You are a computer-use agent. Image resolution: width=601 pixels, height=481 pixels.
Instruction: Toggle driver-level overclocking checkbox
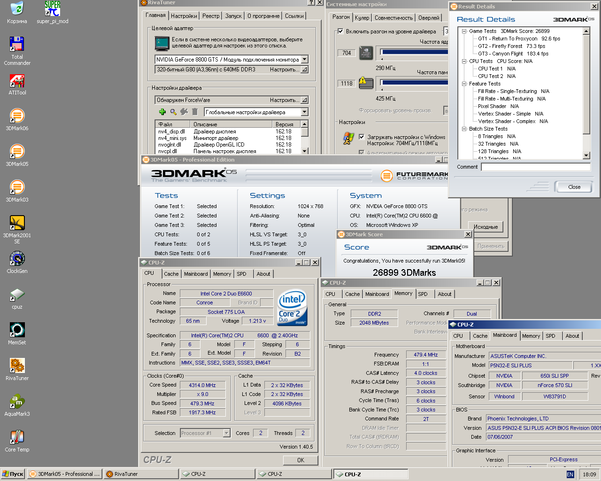[340, 31]
